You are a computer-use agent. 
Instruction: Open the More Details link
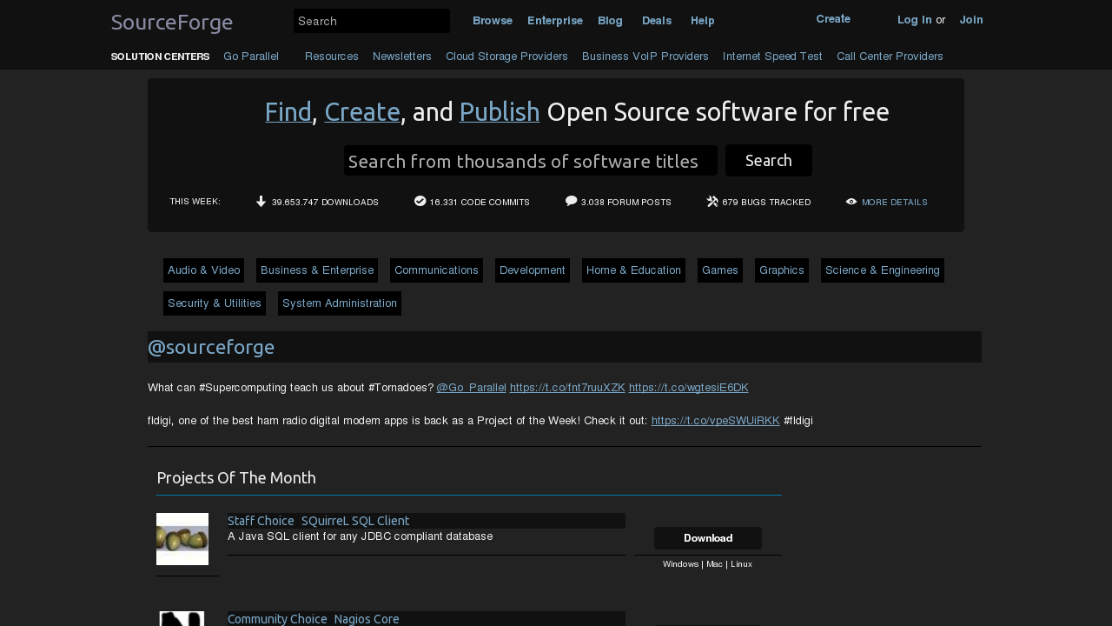coord(895,203)
